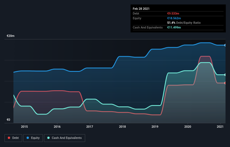The image size is (230, 147).
Task: Select the blue Equity endpoint marker
Action: tap(225, 45)
